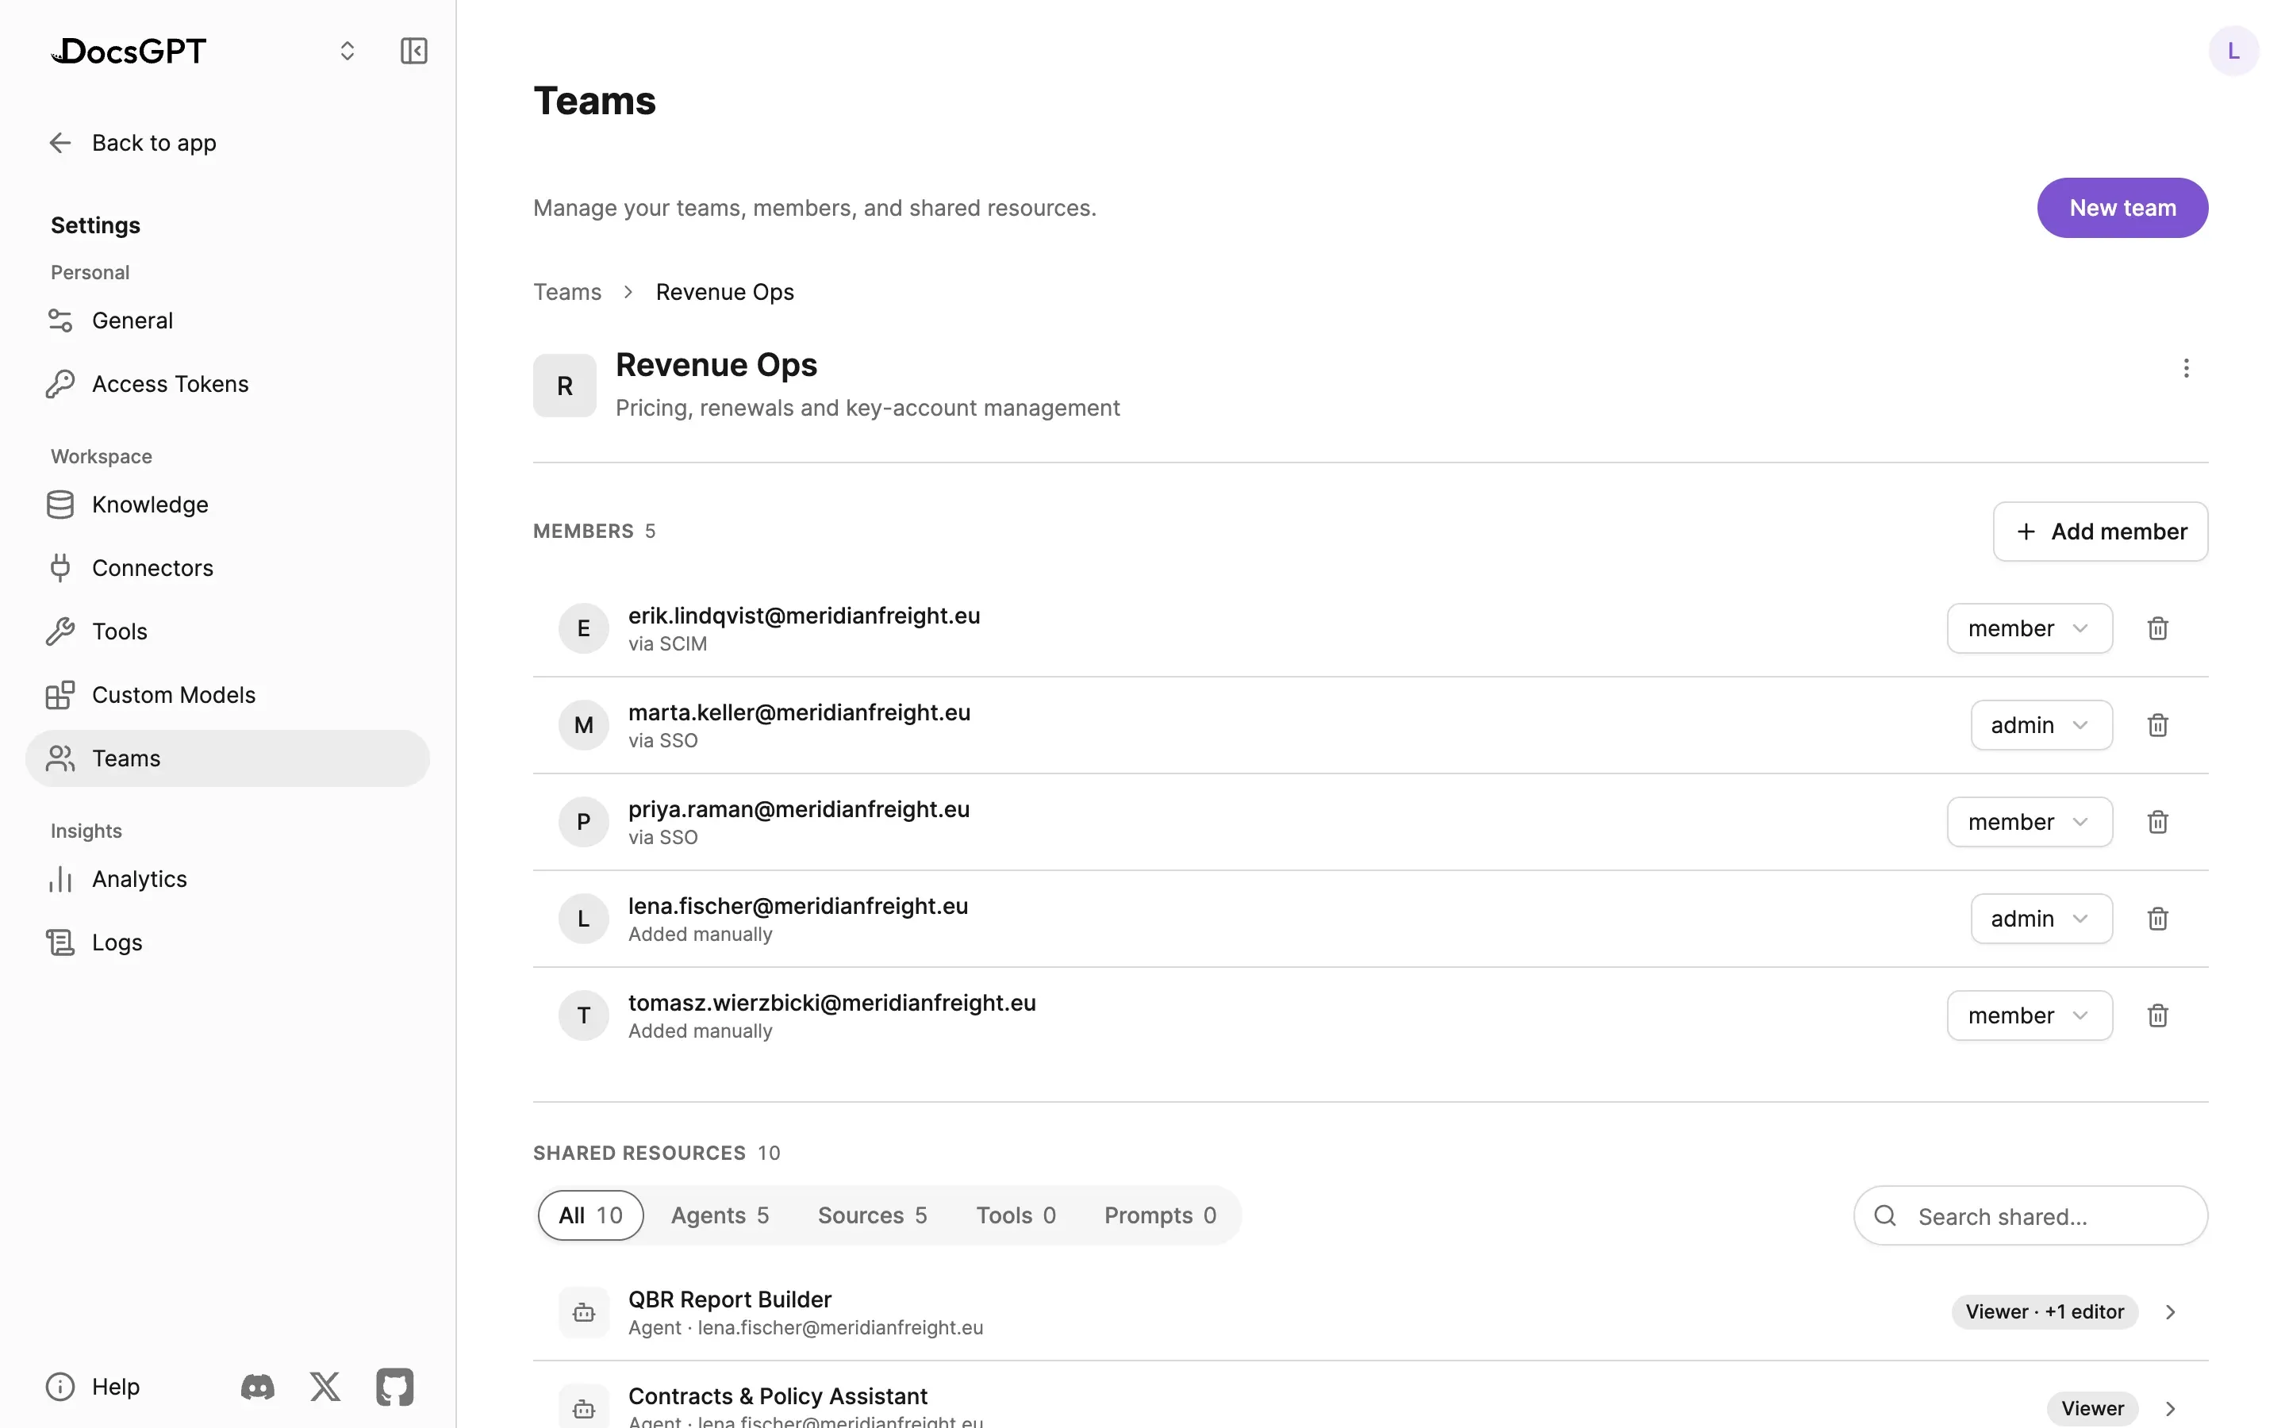The height and width of the screenshot is (1428, 2285).
Task: Open the Knowledge section
Action: point(228,505)
